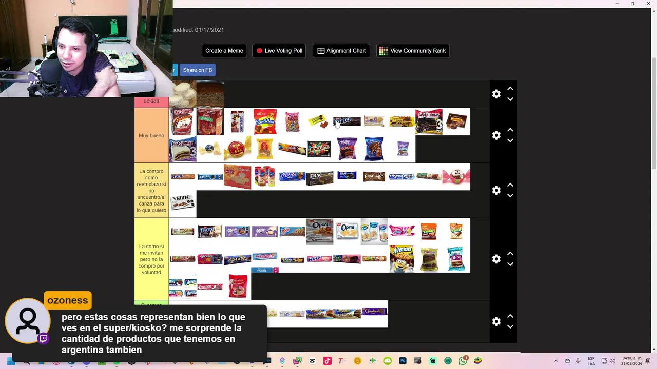Viewport: 657px width, 369px height.
Task: Pick the dark Las Colonias 3-pack image
Action: point(429,121)
